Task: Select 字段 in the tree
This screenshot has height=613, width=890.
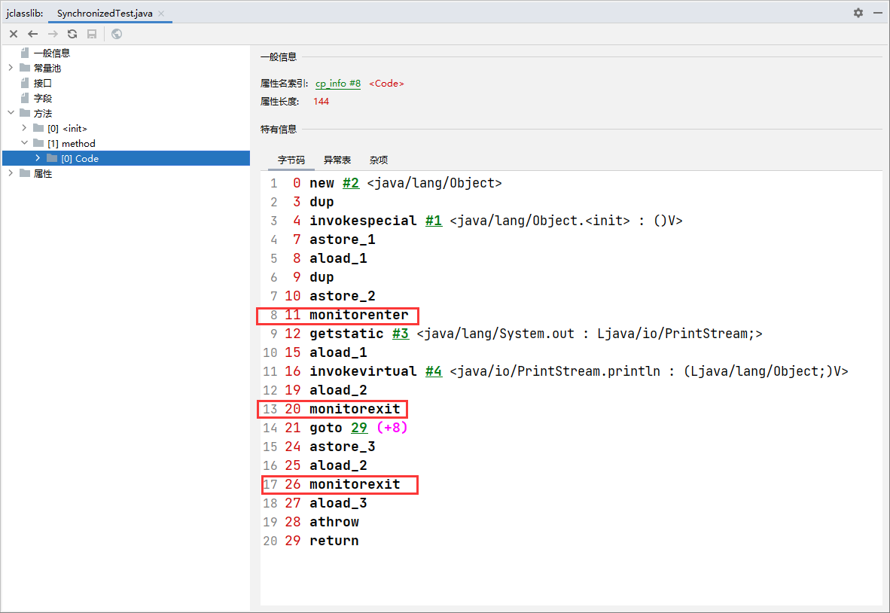Action: click(43, 98)
